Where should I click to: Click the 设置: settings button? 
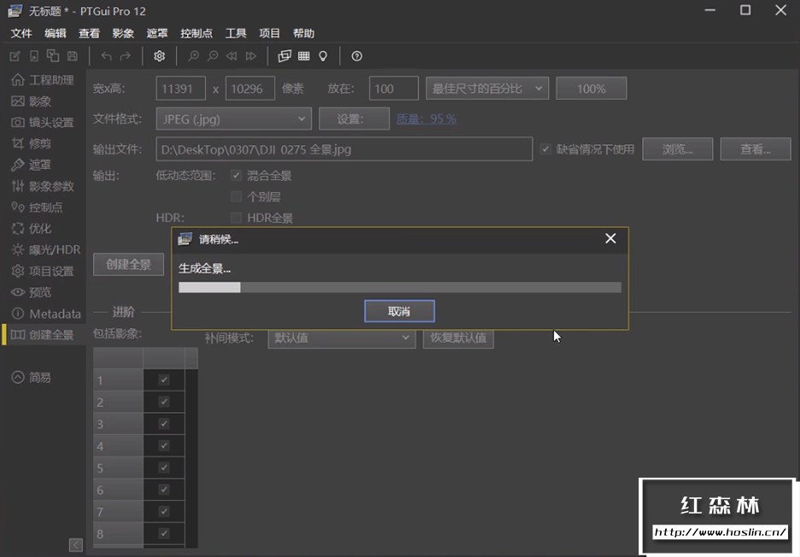point(354,119)
